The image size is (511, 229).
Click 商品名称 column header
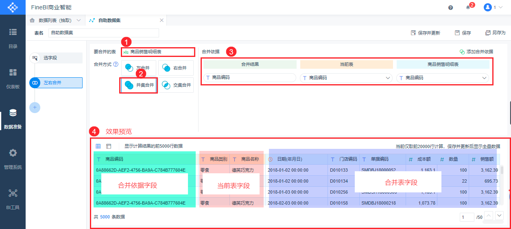247,159
